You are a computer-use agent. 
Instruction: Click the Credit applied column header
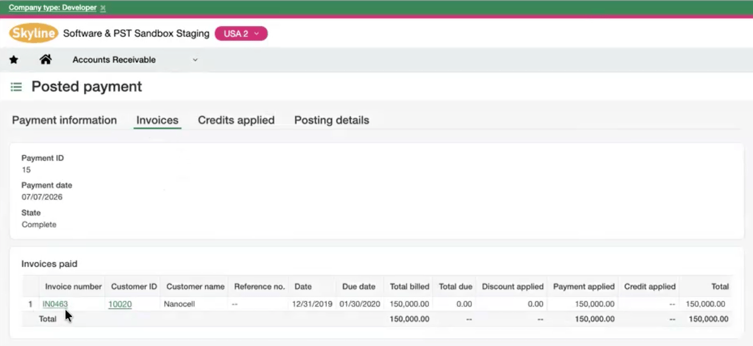pyautogui.click(x=650, y=286)
